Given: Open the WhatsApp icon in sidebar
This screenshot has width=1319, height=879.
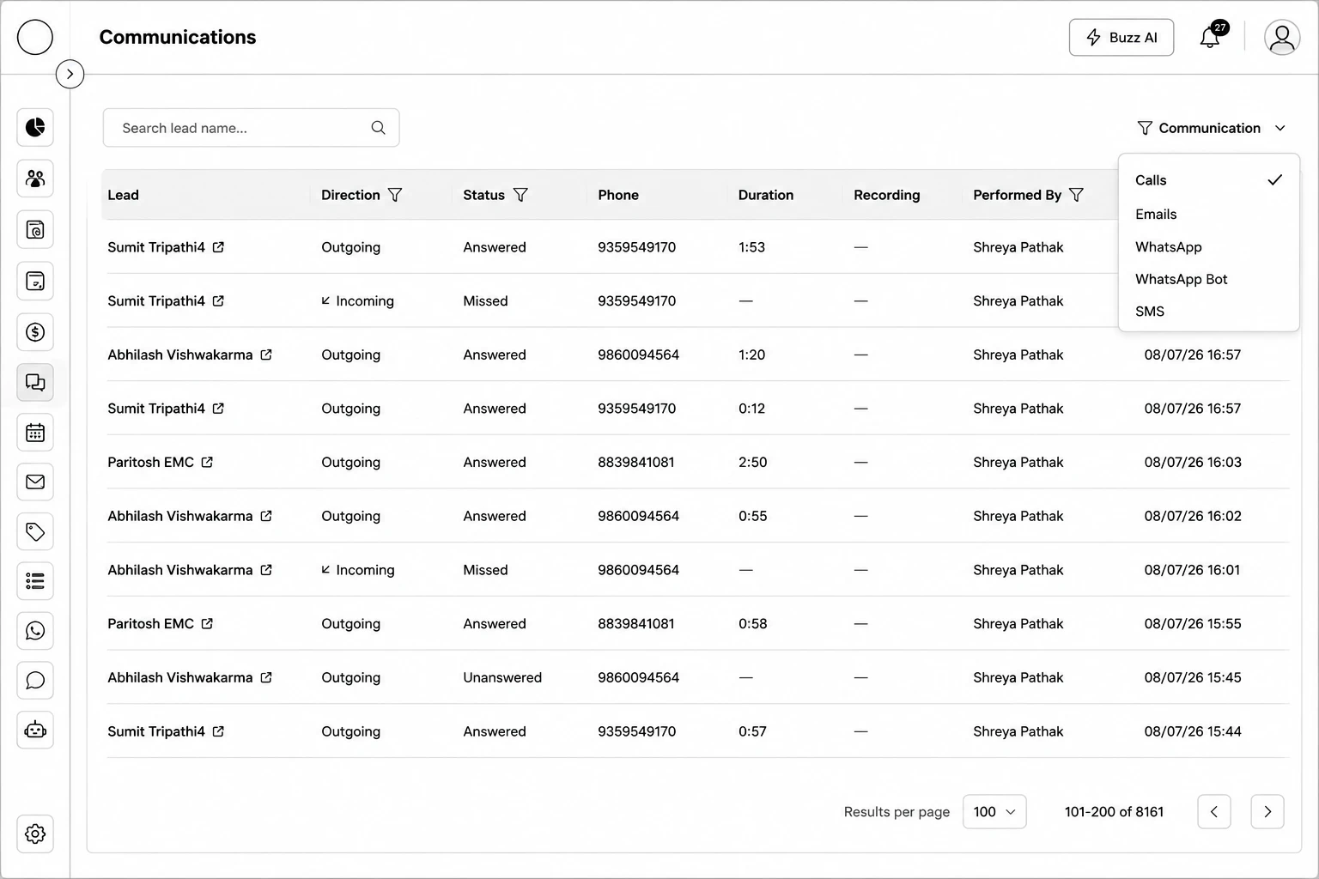Looking at the screenshot, I should click(35, 631).
